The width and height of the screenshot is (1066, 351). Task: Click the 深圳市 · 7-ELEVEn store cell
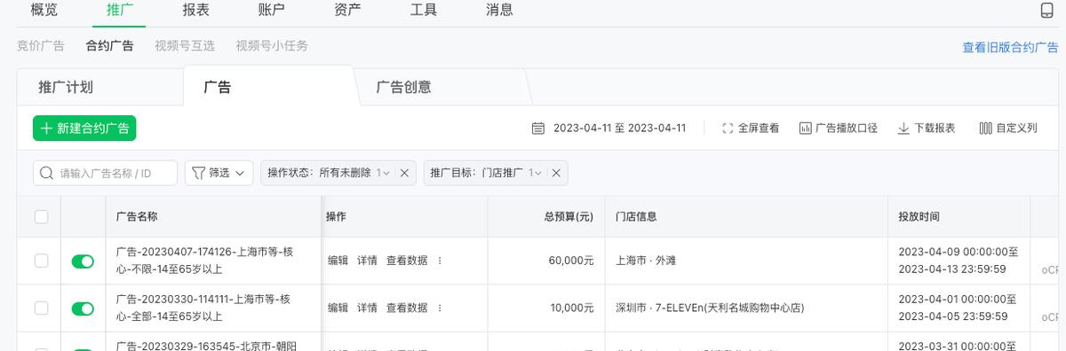point(710,308)
